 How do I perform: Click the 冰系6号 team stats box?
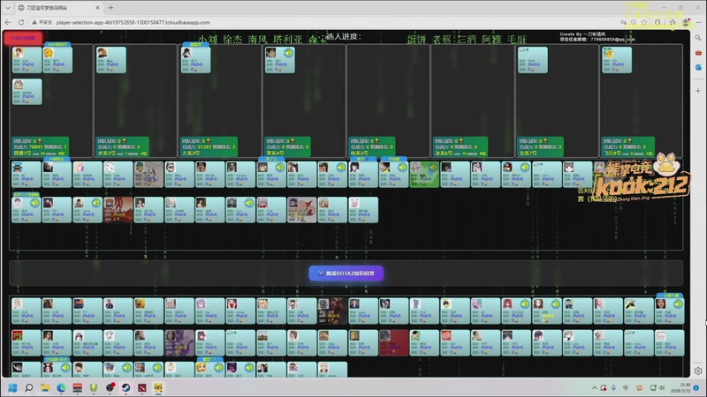tap(460, 146)
